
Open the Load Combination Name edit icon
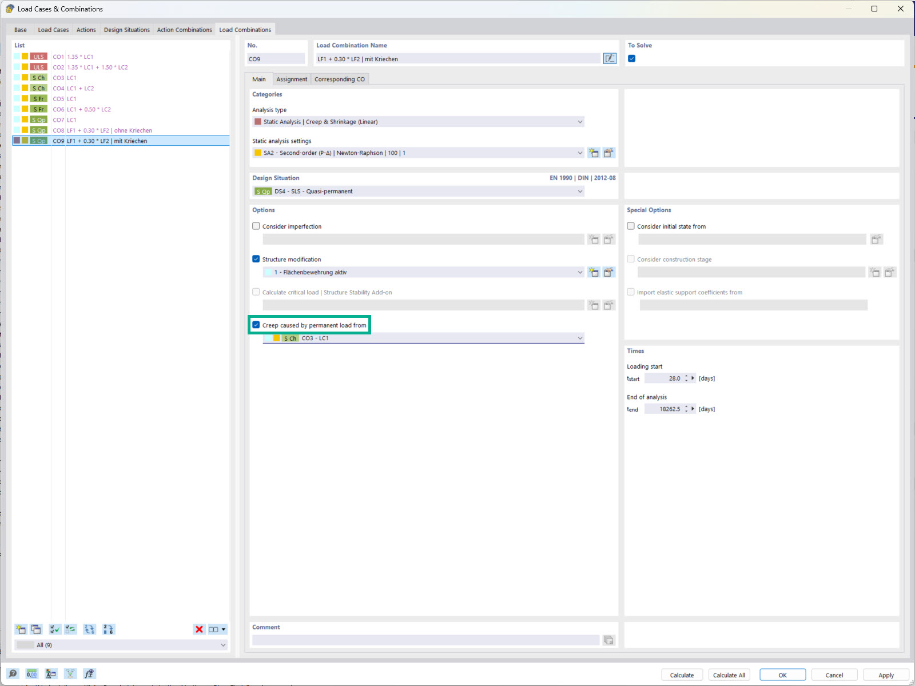[x=610, y=58]
